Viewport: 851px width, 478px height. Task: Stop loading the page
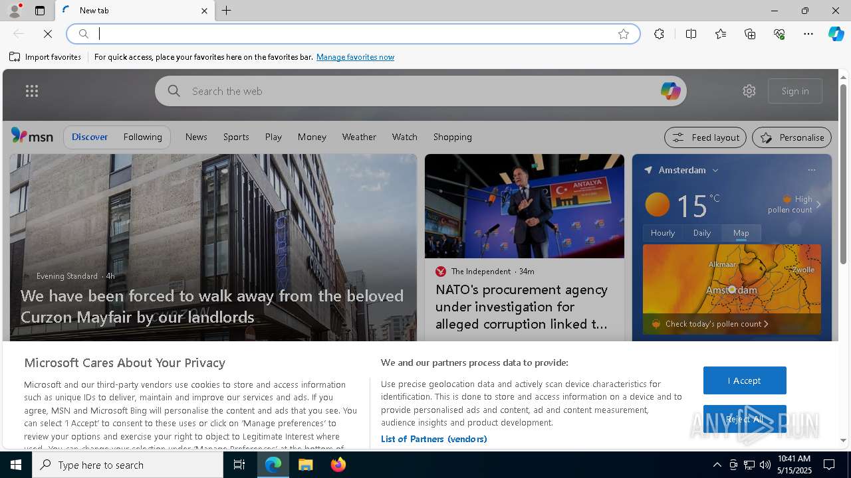tap(48, 34)
